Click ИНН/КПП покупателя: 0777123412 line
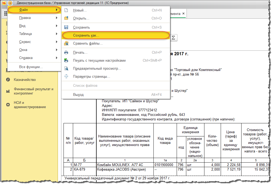273x185 pixels. tap(129, 110)
